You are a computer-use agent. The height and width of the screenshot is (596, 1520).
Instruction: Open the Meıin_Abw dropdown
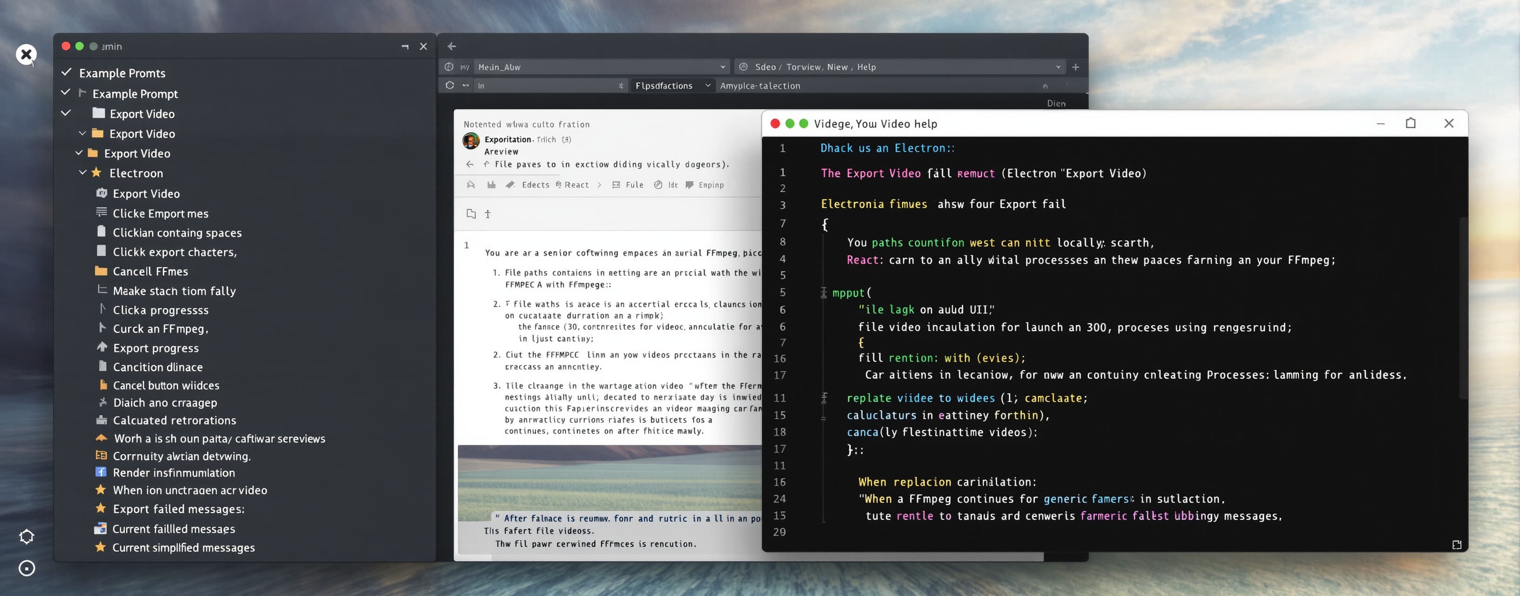(x=722, y=67)
